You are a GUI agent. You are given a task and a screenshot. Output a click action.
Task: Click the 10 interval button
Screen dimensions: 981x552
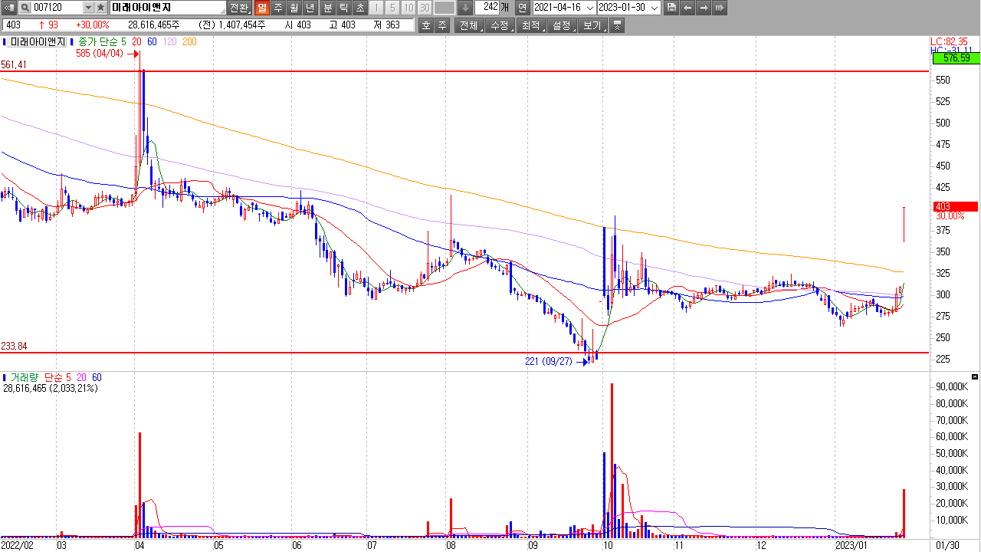[x=408, y=8]
